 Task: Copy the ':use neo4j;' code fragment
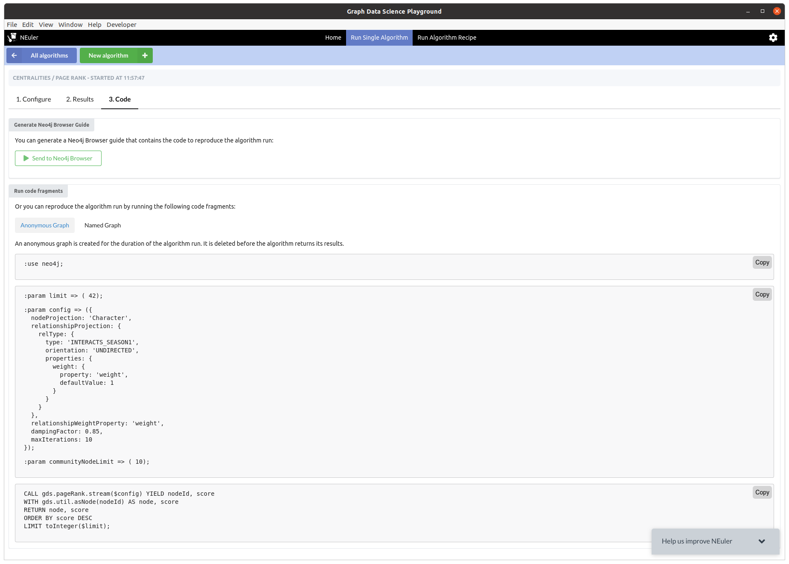[762, 262]
